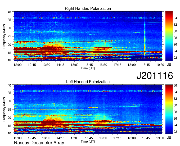Viewport: 180px width, 146px height.
Task: Click the 25 frequency tick of Right Handed plot
Action: point(9,36)
